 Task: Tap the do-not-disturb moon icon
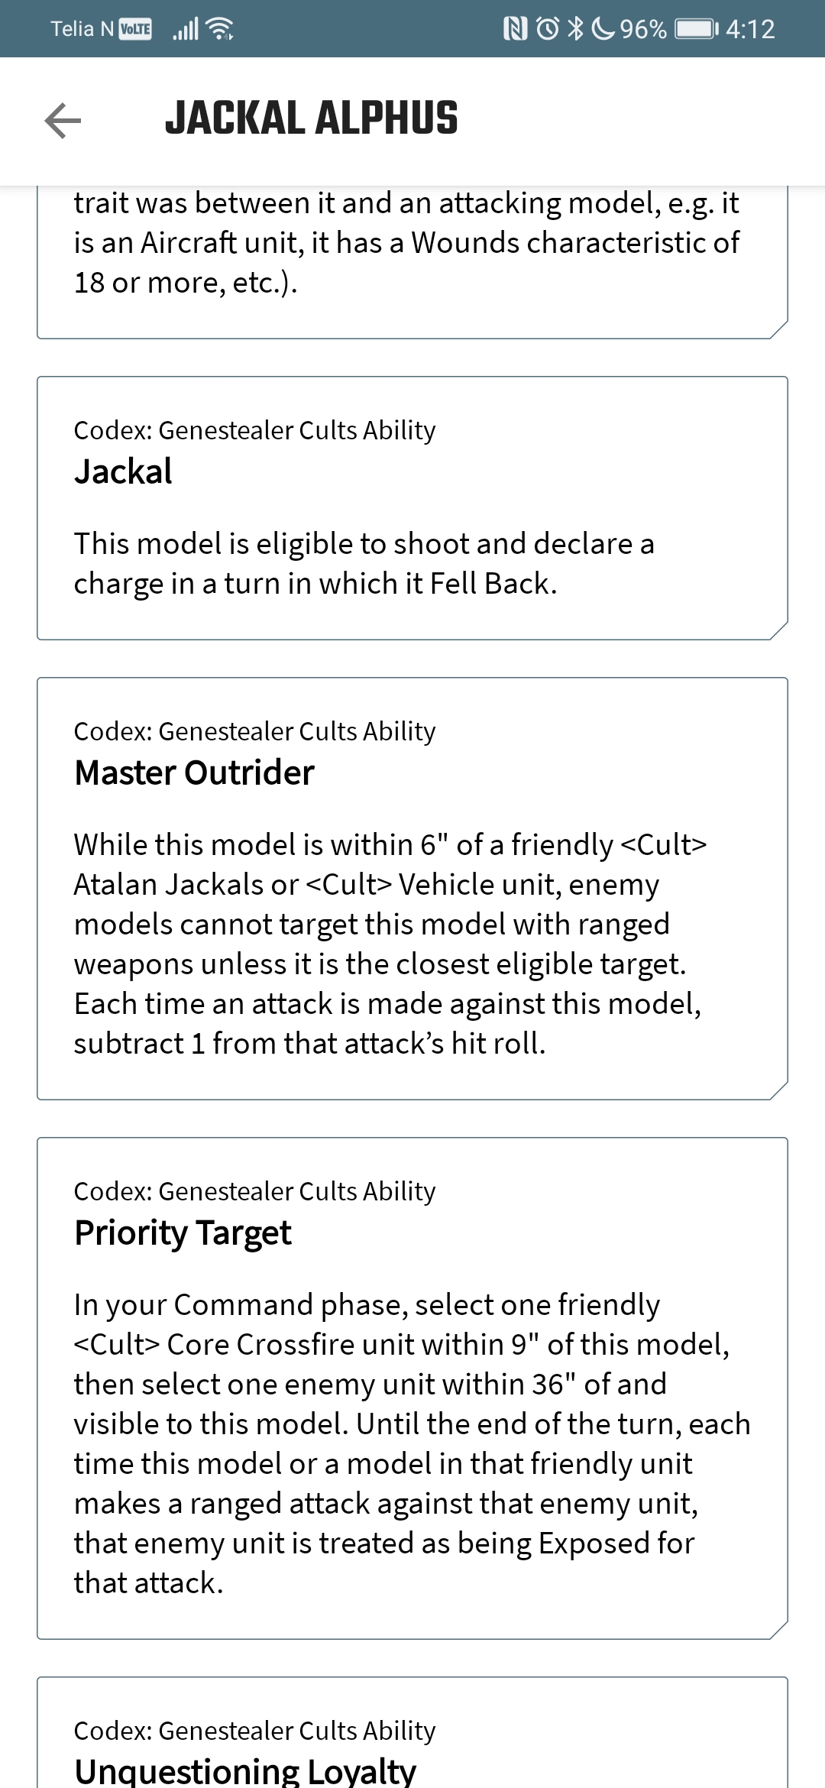coord(603,29)
